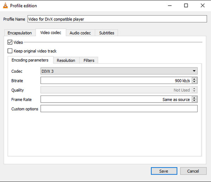Click the Codec dropdown arrow
Screen dimensions: 211x182
(x=194, y=71)
